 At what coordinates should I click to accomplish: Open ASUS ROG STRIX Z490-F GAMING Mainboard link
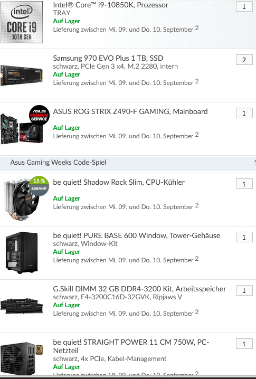(130, 111)
